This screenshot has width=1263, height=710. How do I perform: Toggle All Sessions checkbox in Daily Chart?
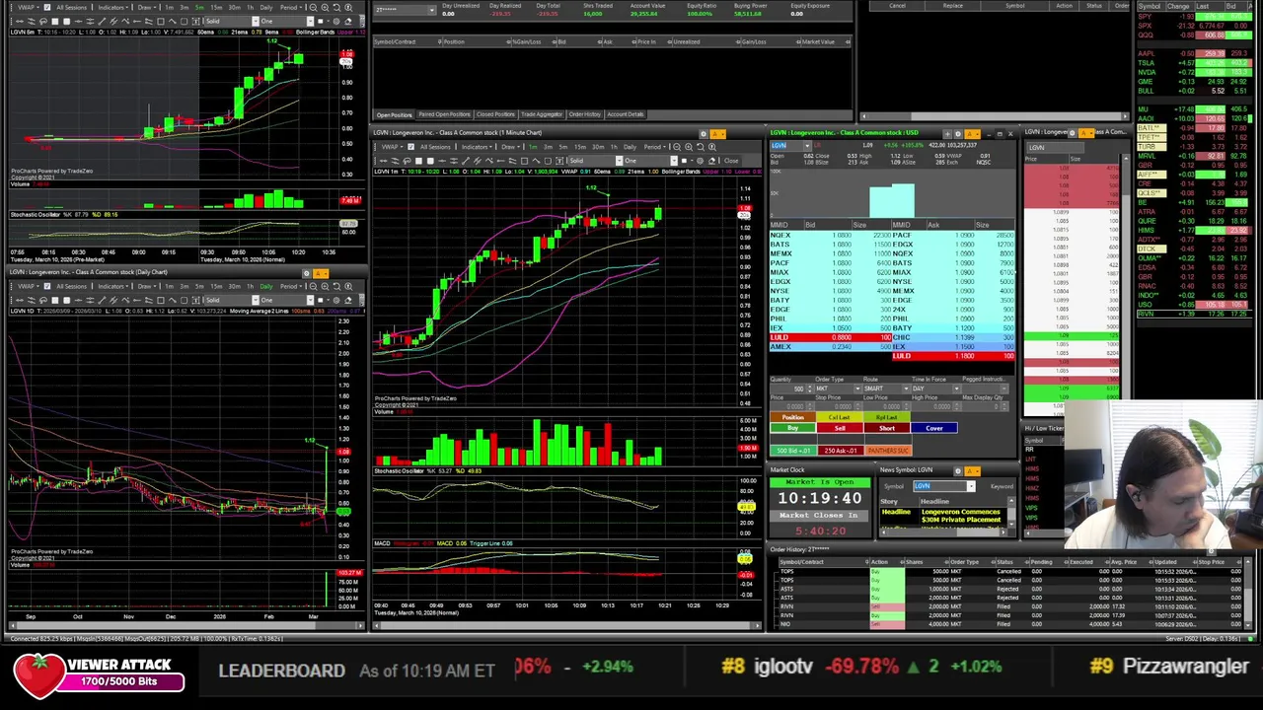pos(46,286)
